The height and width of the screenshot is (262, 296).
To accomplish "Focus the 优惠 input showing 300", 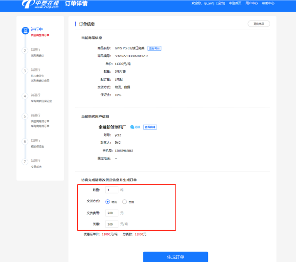I will tap(112, 224).
